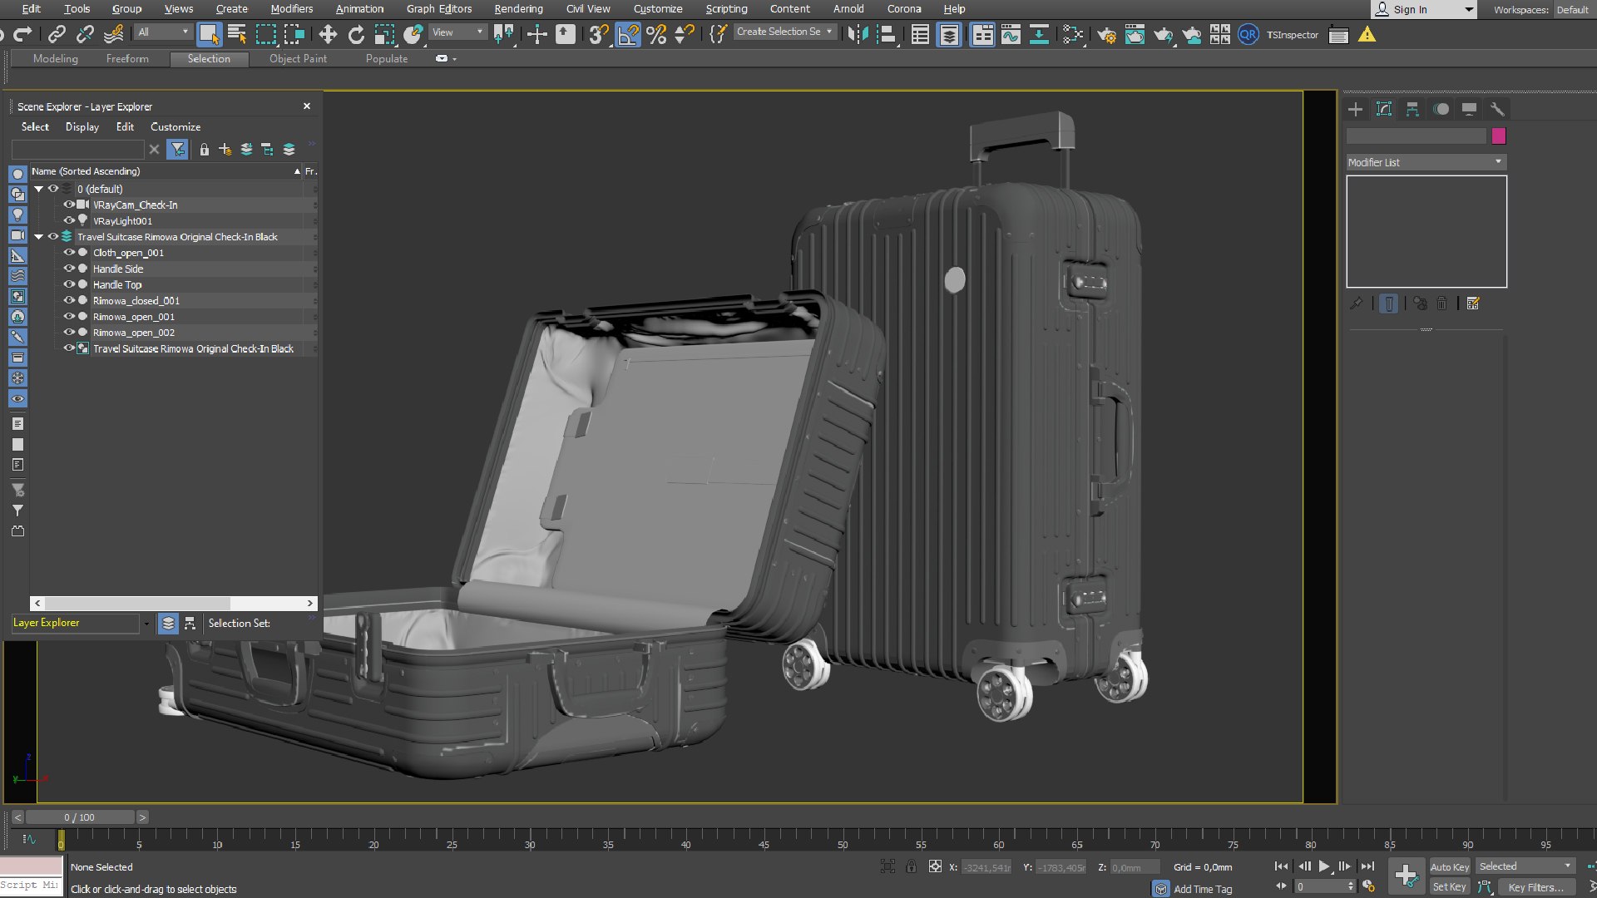Viewport: 1597px width, 898px height.
Task: Open the Create command panel tab
Action: pos(1355,109)
